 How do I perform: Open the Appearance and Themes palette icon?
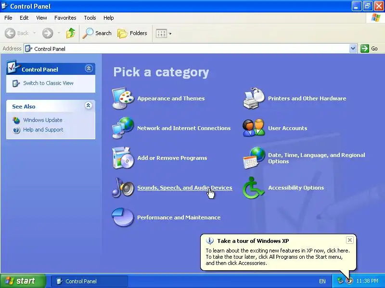click(x=123, y=98)
